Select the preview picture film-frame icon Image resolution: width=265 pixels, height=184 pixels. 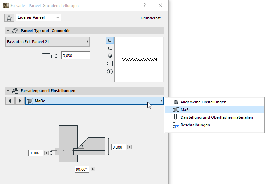(110, 64)
